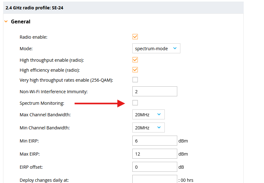Click the Deploy changes daily at field
The width and height of the screenshot is (264, 183).
click(155, 179)
